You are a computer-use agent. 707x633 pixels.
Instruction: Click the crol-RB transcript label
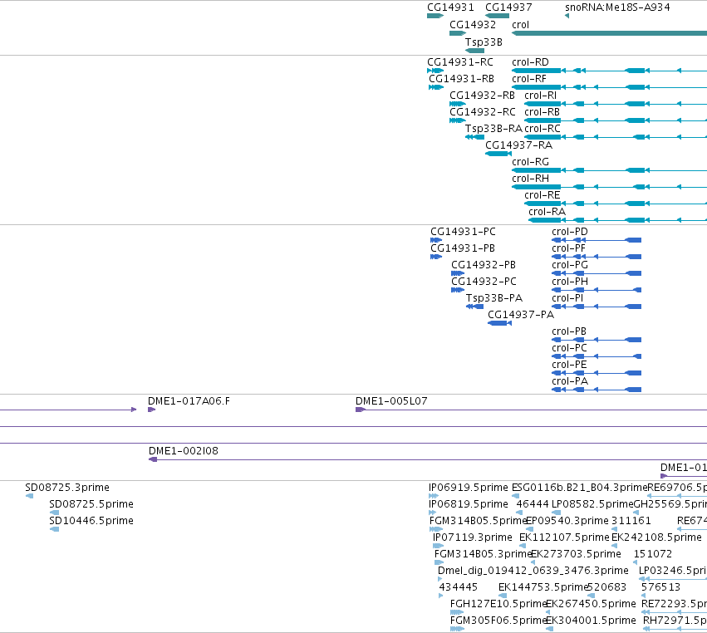point(542,112)
